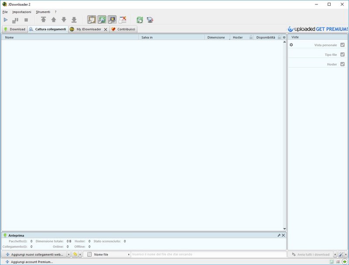Screen dimensions: 349x265
Task: Click status bar small reconnect icon
Action: (x=332, y=262)
